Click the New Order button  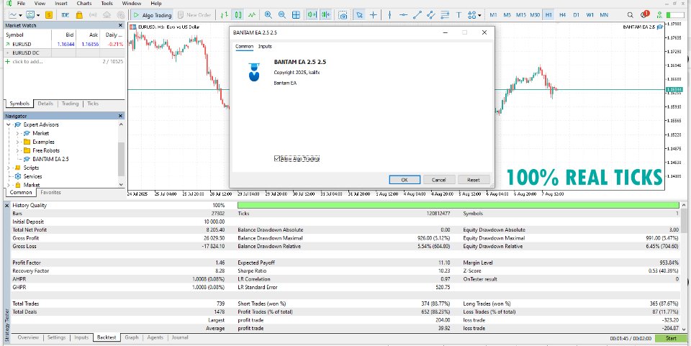194,15
